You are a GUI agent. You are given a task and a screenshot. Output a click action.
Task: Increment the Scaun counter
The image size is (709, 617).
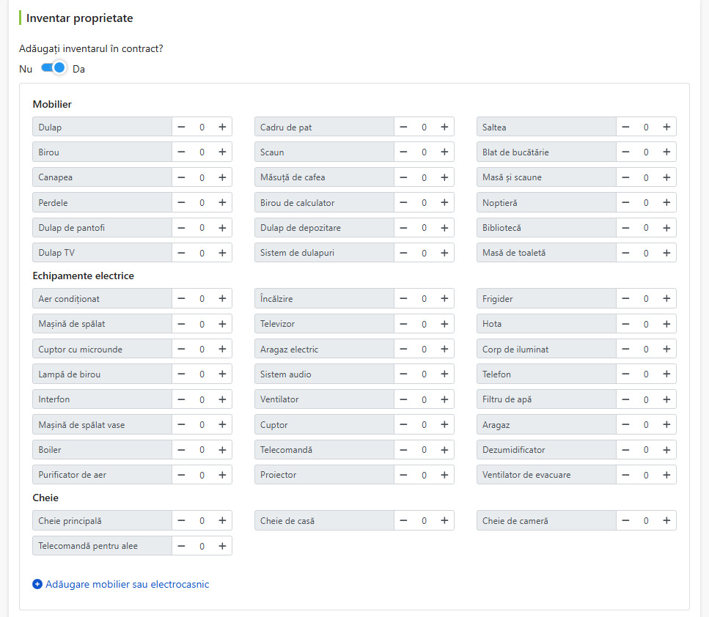[444, 152]
